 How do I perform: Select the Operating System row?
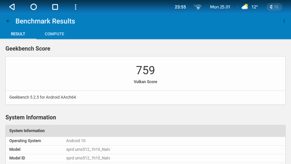145,141
